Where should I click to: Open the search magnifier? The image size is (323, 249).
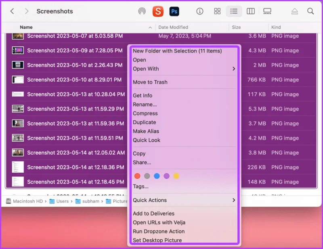pyautogui.click(x=310, y=11)
